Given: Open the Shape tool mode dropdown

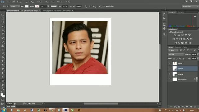Looking at the screenshot, I should tap(15, 6).
